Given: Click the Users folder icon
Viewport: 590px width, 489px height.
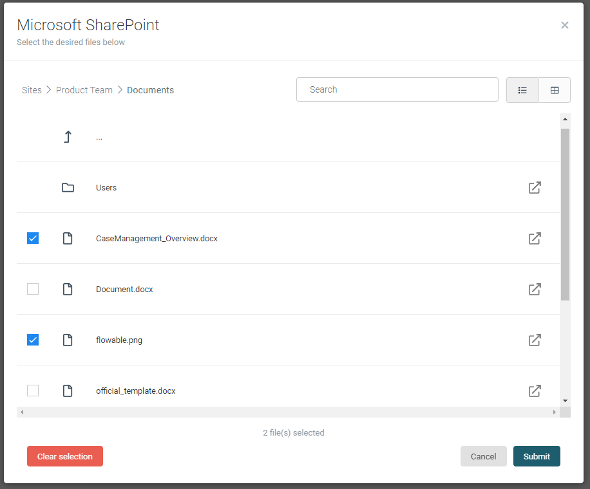Looking at the screenshot, I should (x=68, y=187).
